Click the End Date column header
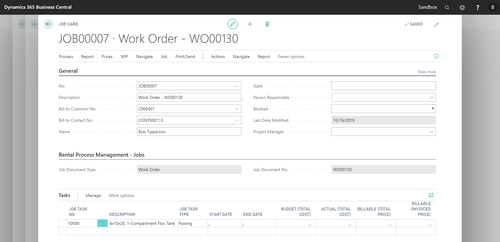The height and width of the screenshot is (242, 500). [253, 214]
